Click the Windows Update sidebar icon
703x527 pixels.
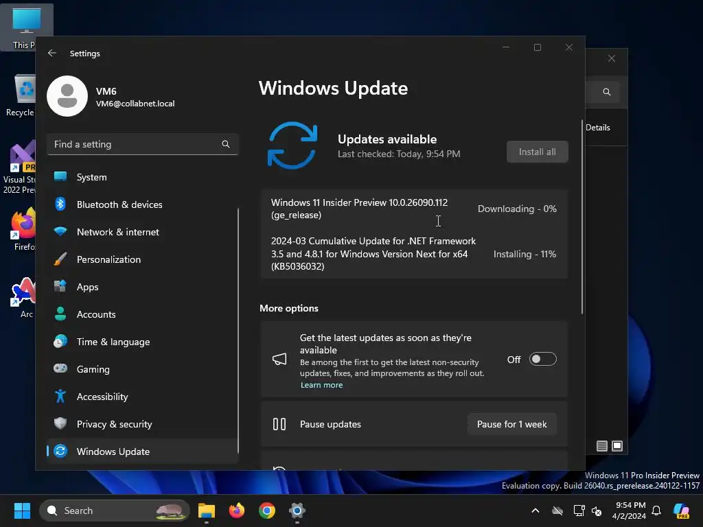coord(60,451)
